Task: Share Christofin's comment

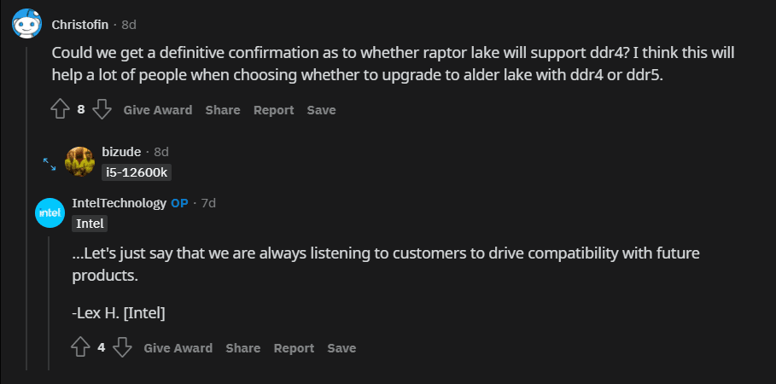Action: click(223, 110)
